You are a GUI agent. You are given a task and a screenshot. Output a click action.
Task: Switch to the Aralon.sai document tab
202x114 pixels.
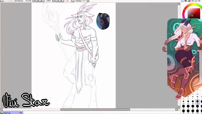point(12,113)
